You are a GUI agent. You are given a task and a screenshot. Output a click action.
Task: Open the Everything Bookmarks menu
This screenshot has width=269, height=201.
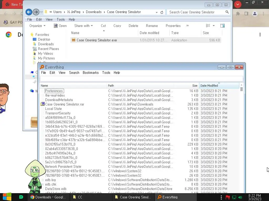91,73
